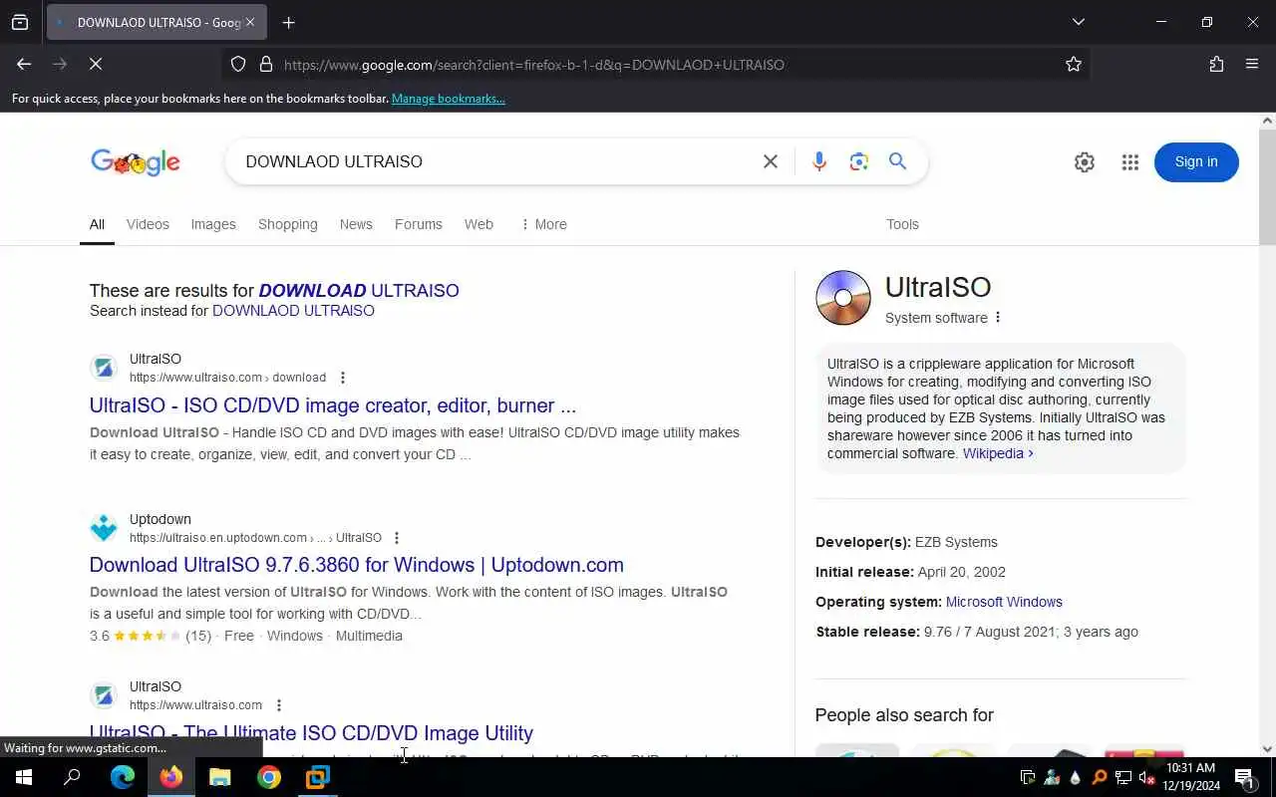Open Google apps grid

pyautogui.click(x=1129, y=162)
